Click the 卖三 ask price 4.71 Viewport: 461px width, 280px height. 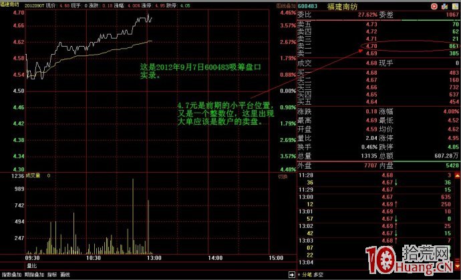coord(371,39)
